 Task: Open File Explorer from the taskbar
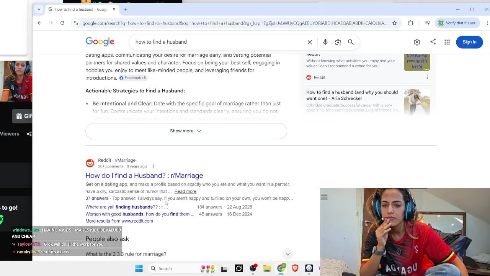(x=267, y=269)
